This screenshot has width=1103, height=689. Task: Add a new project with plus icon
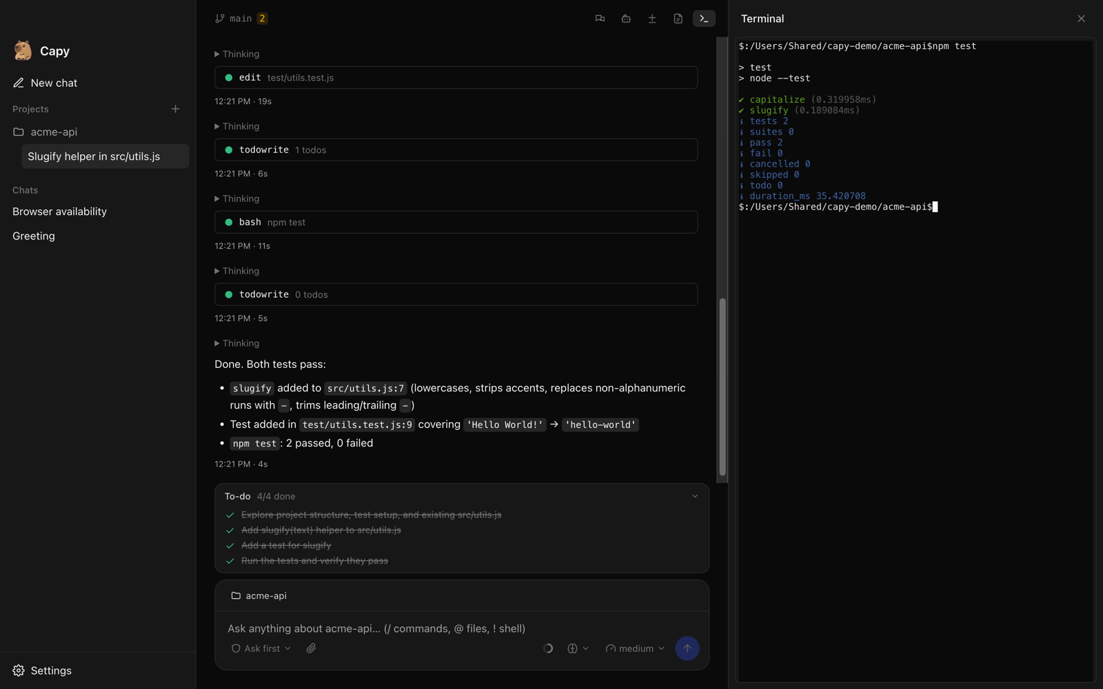pyautogui.click(x=176, y=109)
